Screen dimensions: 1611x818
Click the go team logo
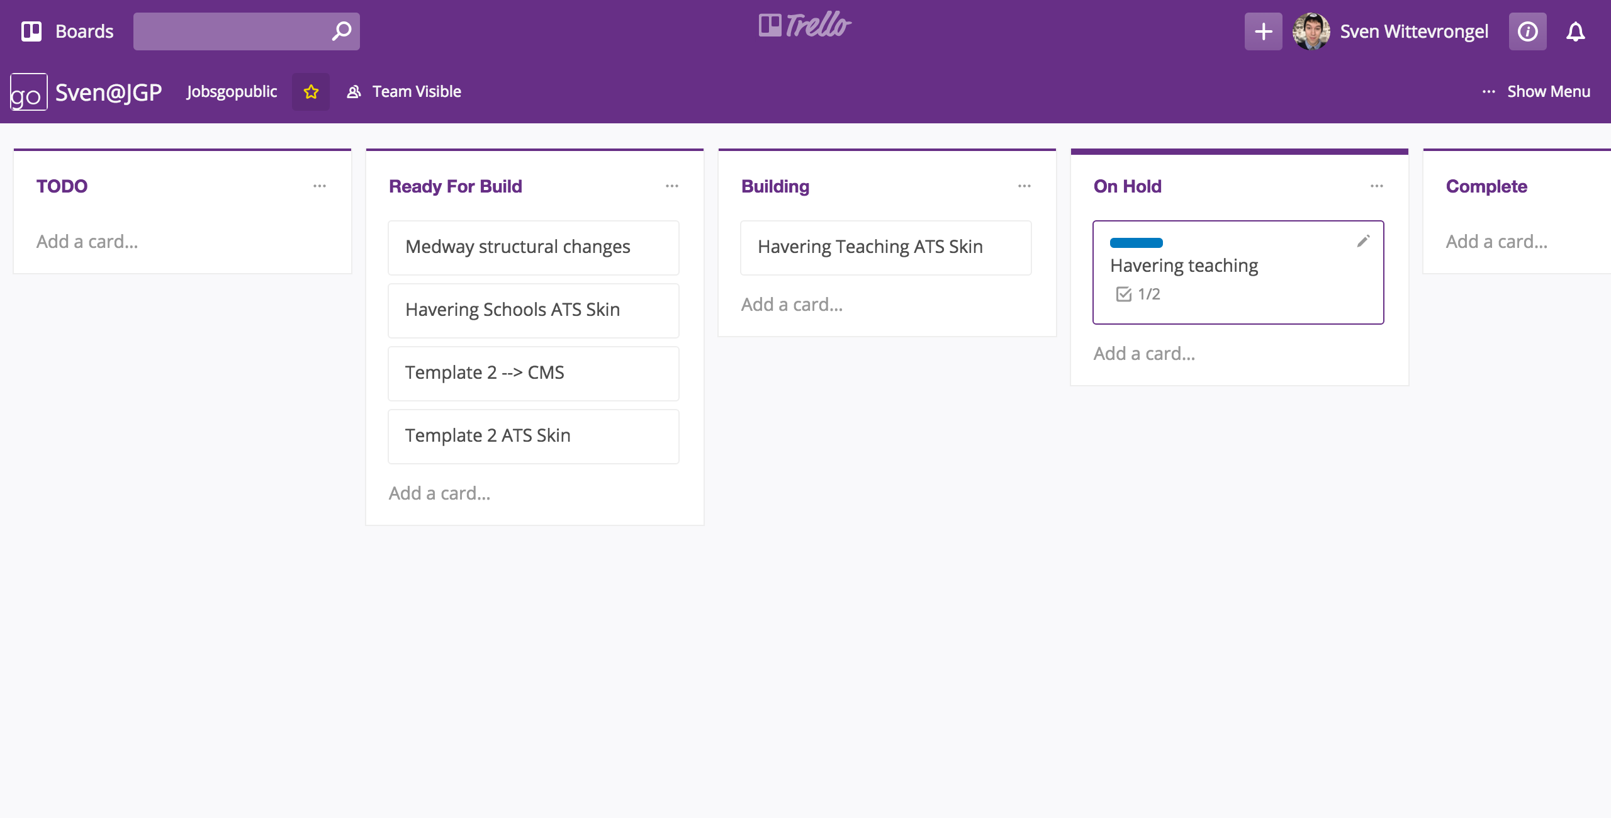tap(28, 92)
